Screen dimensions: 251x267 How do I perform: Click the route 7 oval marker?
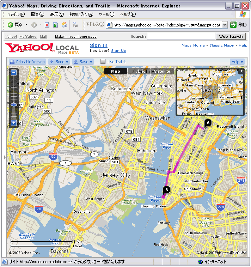[x=94, y=154]
